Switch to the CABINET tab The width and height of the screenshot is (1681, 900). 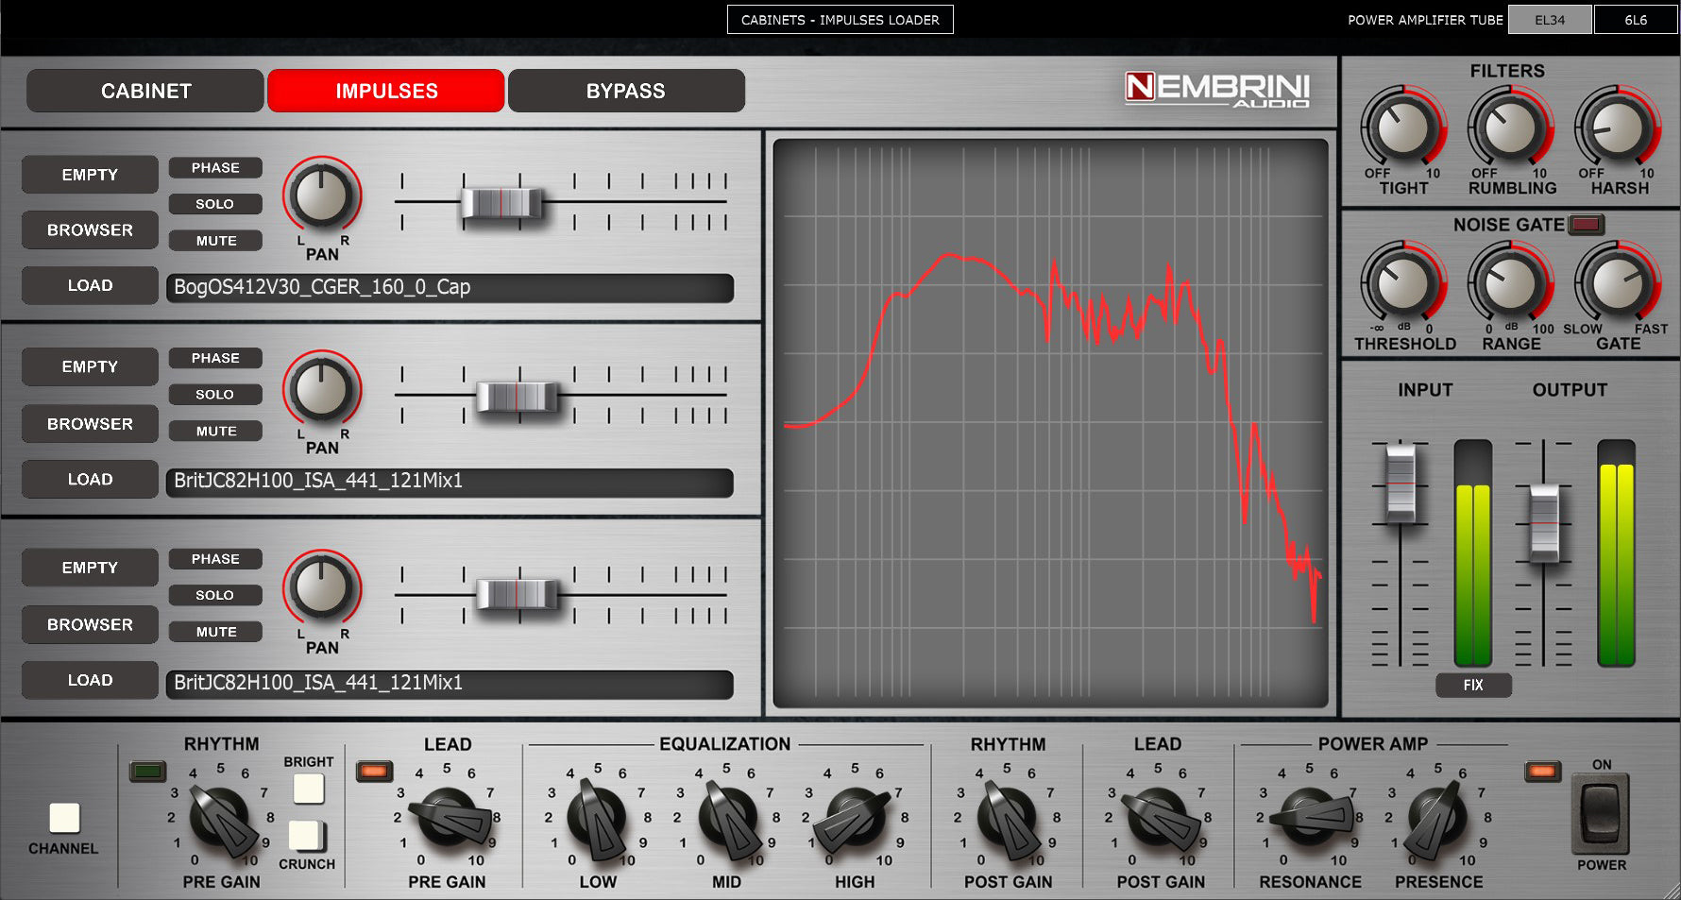click(x=145, y=91)
